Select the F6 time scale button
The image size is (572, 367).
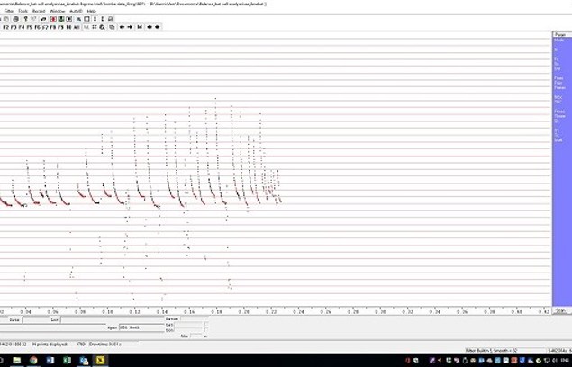coord(37,27)
